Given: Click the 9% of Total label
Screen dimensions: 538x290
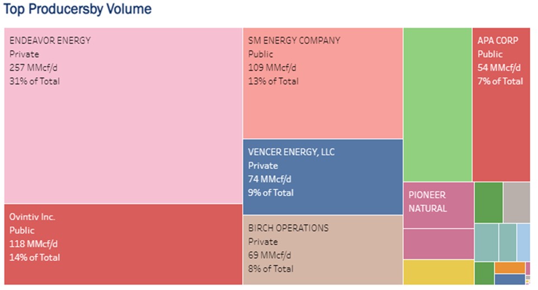Looking at the screenshot, I should 271,193.
